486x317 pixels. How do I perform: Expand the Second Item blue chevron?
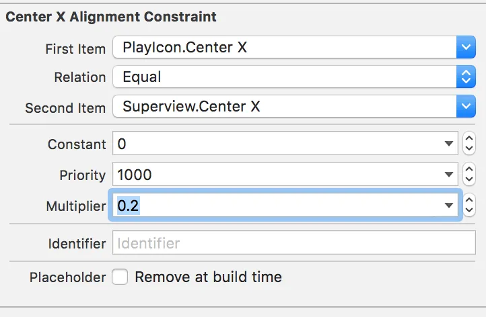click(466, 106)
